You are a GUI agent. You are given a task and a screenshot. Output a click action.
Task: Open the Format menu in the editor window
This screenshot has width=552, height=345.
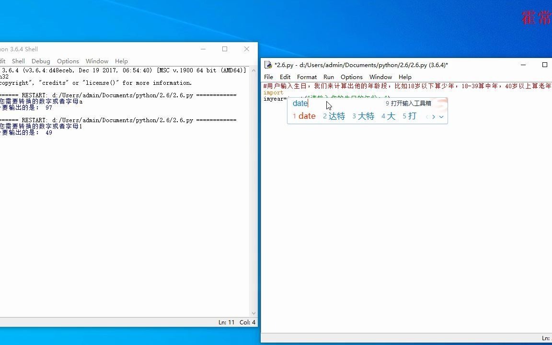(307, 77)
